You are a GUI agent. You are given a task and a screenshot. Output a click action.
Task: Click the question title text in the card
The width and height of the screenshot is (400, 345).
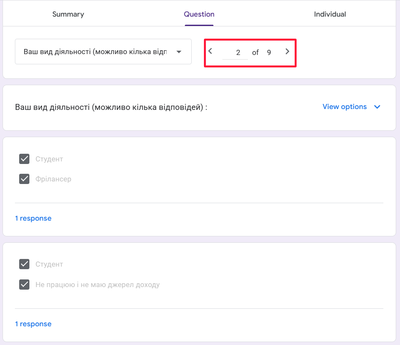111,107
